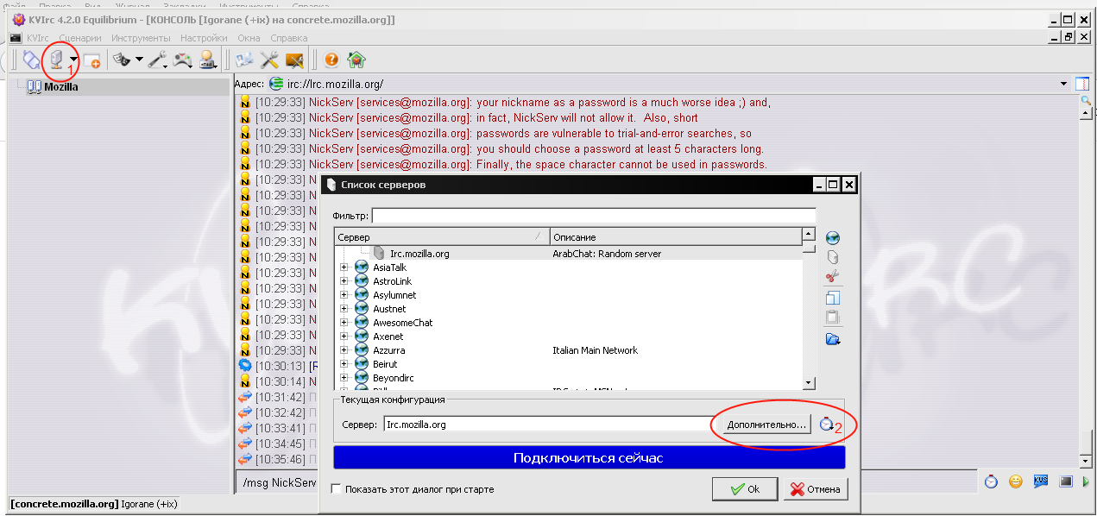Open the Сценарии menu

pyautogui.click(x=81, y=38)
